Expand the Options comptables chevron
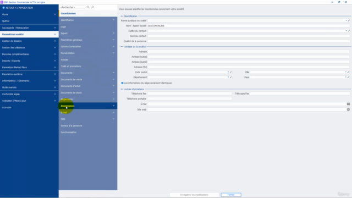352x198 pixels. (x=114, y=46)
